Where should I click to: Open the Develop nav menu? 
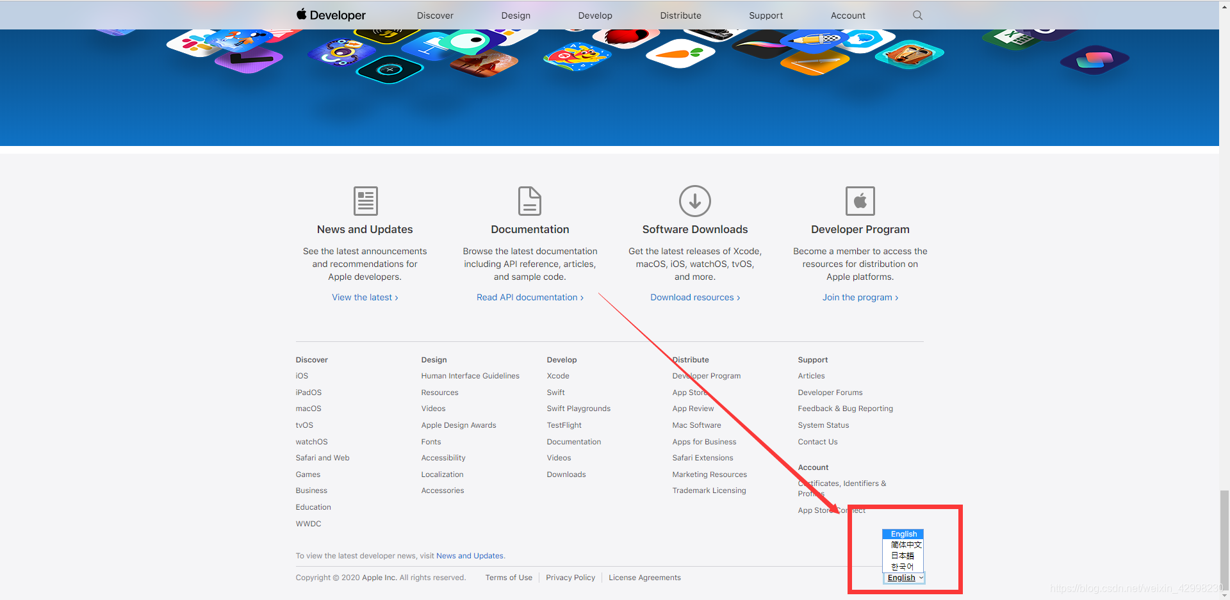595,15
